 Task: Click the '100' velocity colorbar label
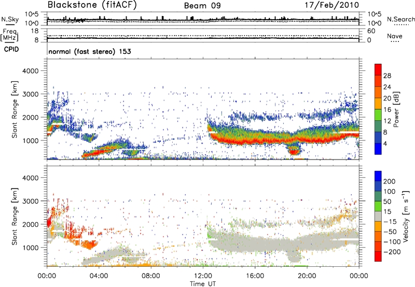[390, 192]
